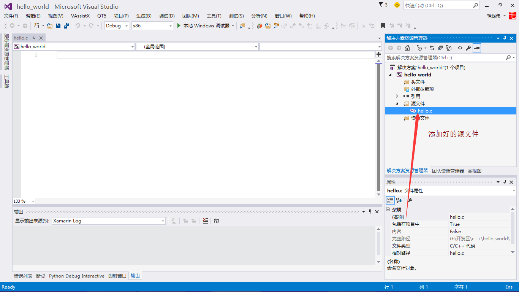
Task: Click the notifications flag icon
Action: tap(381, 5)
